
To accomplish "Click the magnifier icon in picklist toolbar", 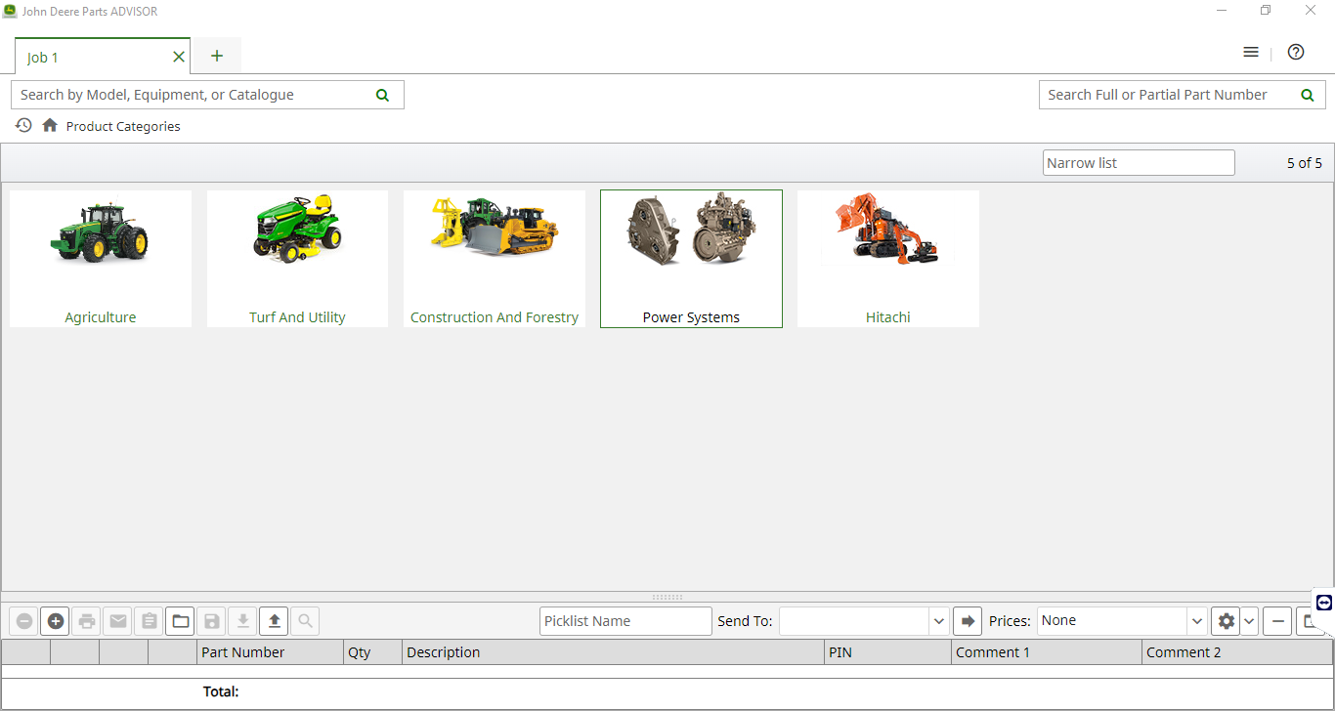I will coord(305,621).
